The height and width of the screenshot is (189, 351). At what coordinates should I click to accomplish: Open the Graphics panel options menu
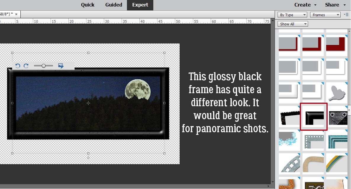point(346,15)
